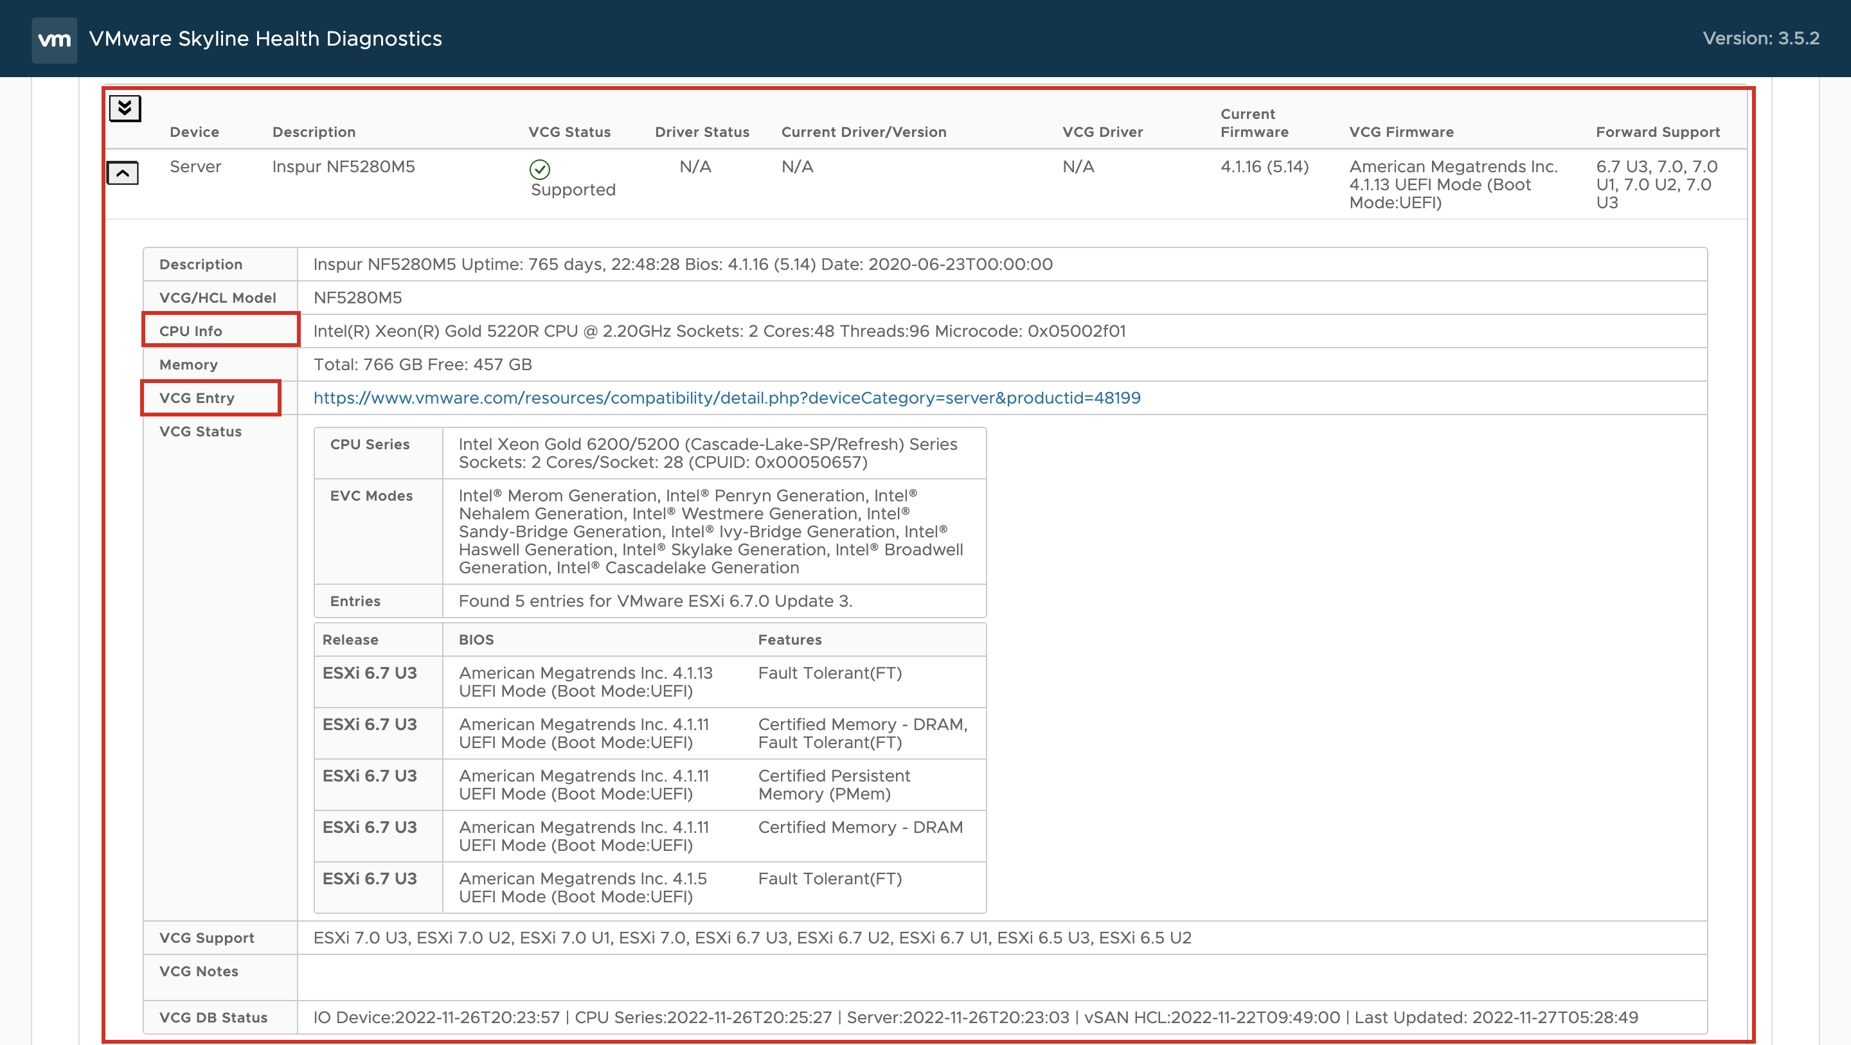
Task: Click the VCG Support row label
Action: [x=206, y=938]
